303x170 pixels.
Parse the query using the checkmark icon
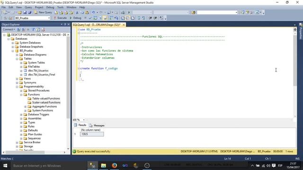tap(90, 18)
